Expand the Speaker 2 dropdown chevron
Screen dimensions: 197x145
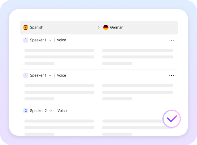click(51, 111)
